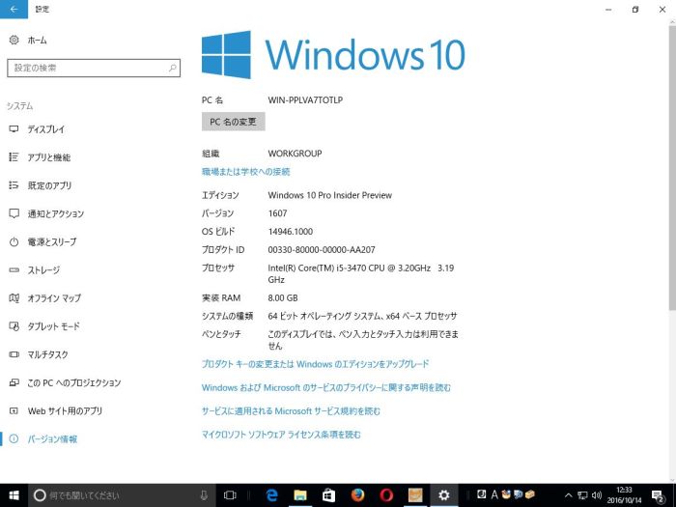Click the 職場または学校への接続 link

coord(245,172)
